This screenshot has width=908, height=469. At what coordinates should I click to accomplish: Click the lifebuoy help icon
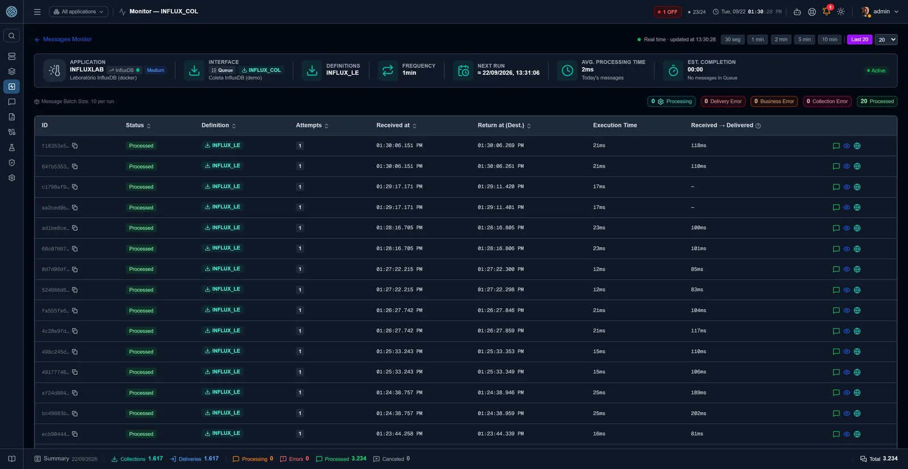tap(812, 11)
